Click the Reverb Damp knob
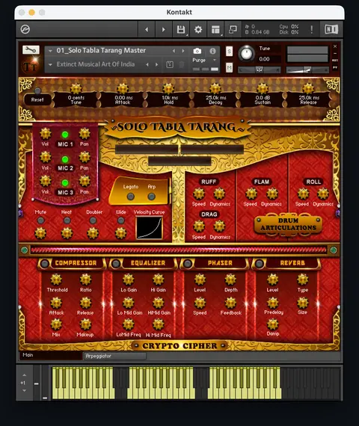The width and height of the screenshot is (359, 426). (273, 324)
